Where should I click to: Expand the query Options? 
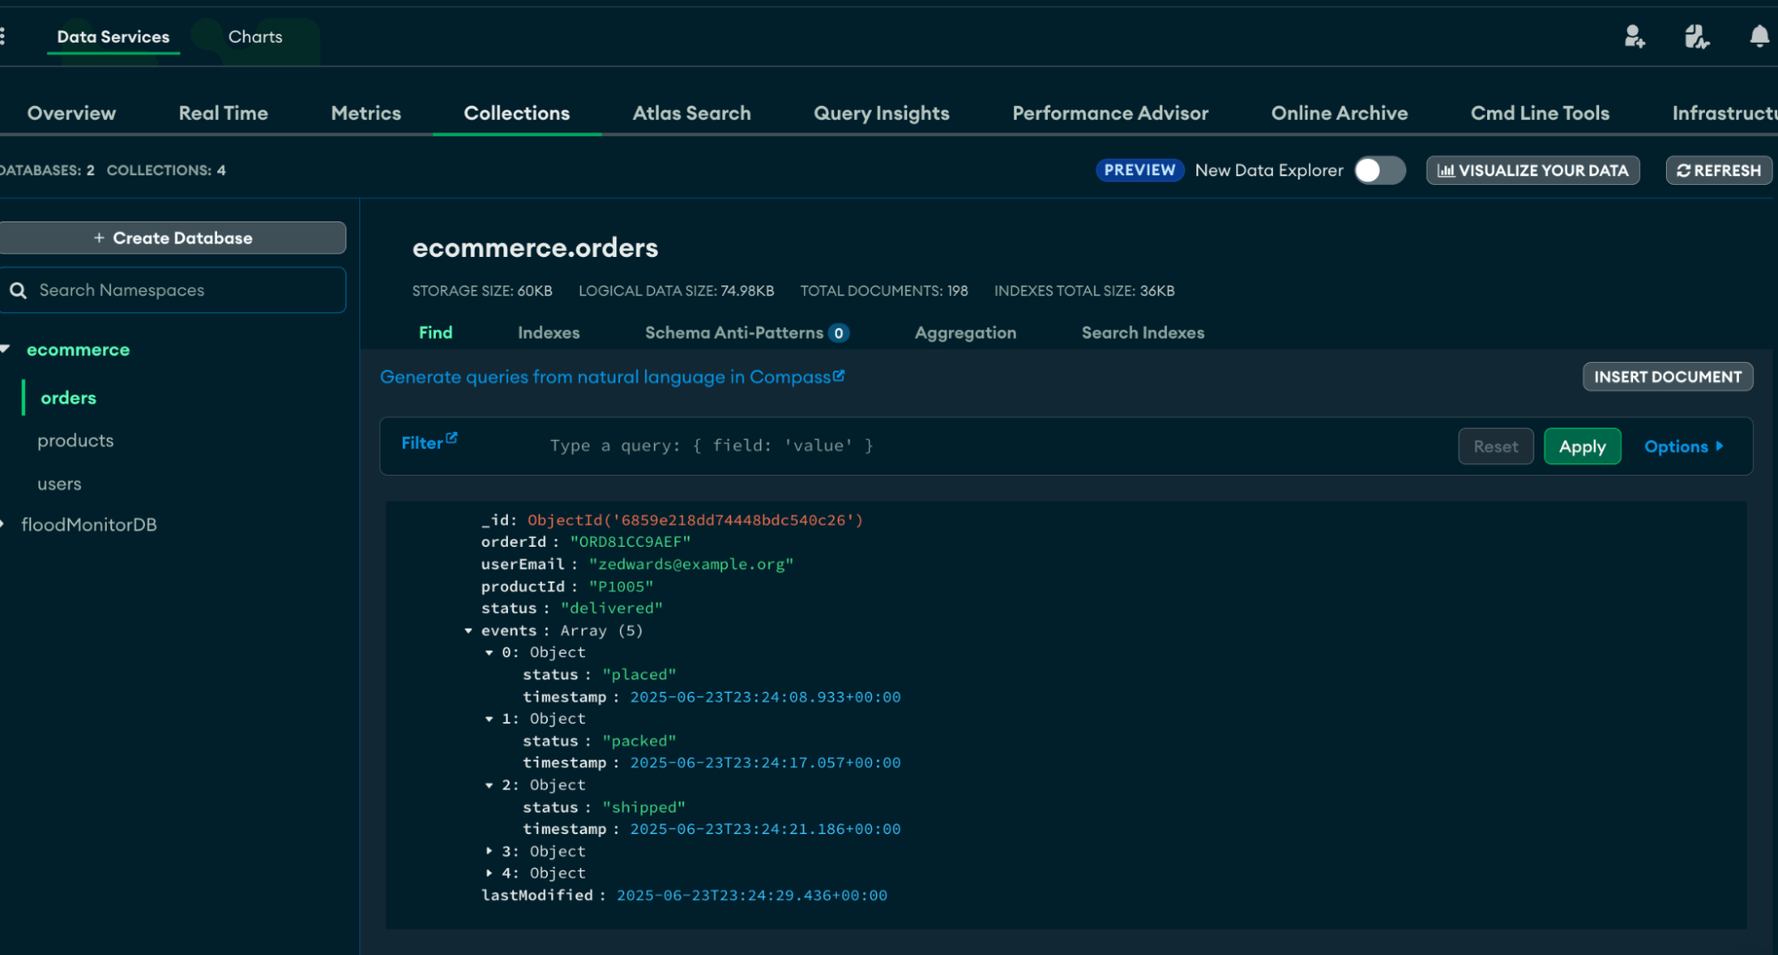(1684, 446)
